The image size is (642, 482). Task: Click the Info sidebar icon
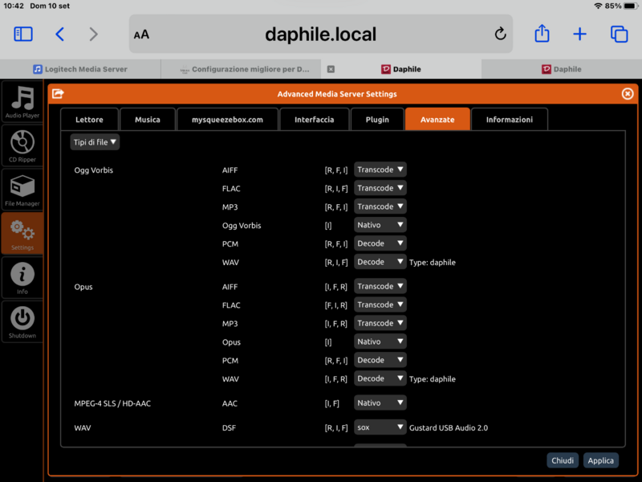point(22,278)
